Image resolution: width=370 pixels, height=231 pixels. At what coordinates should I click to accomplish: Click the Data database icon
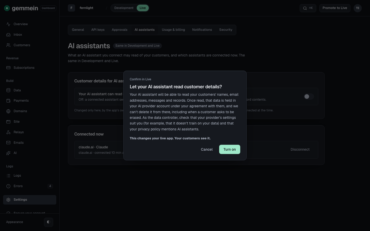coord(8,90)
